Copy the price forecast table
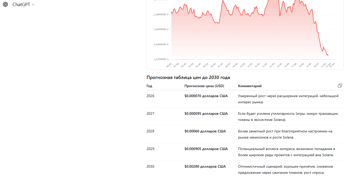Viewport: 351px width, 183px height. 340,86
